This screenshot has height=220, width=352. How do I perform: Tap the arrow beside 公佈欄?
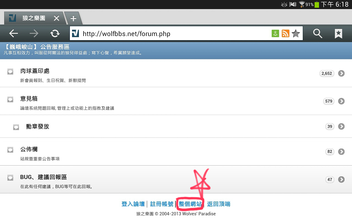341,152
